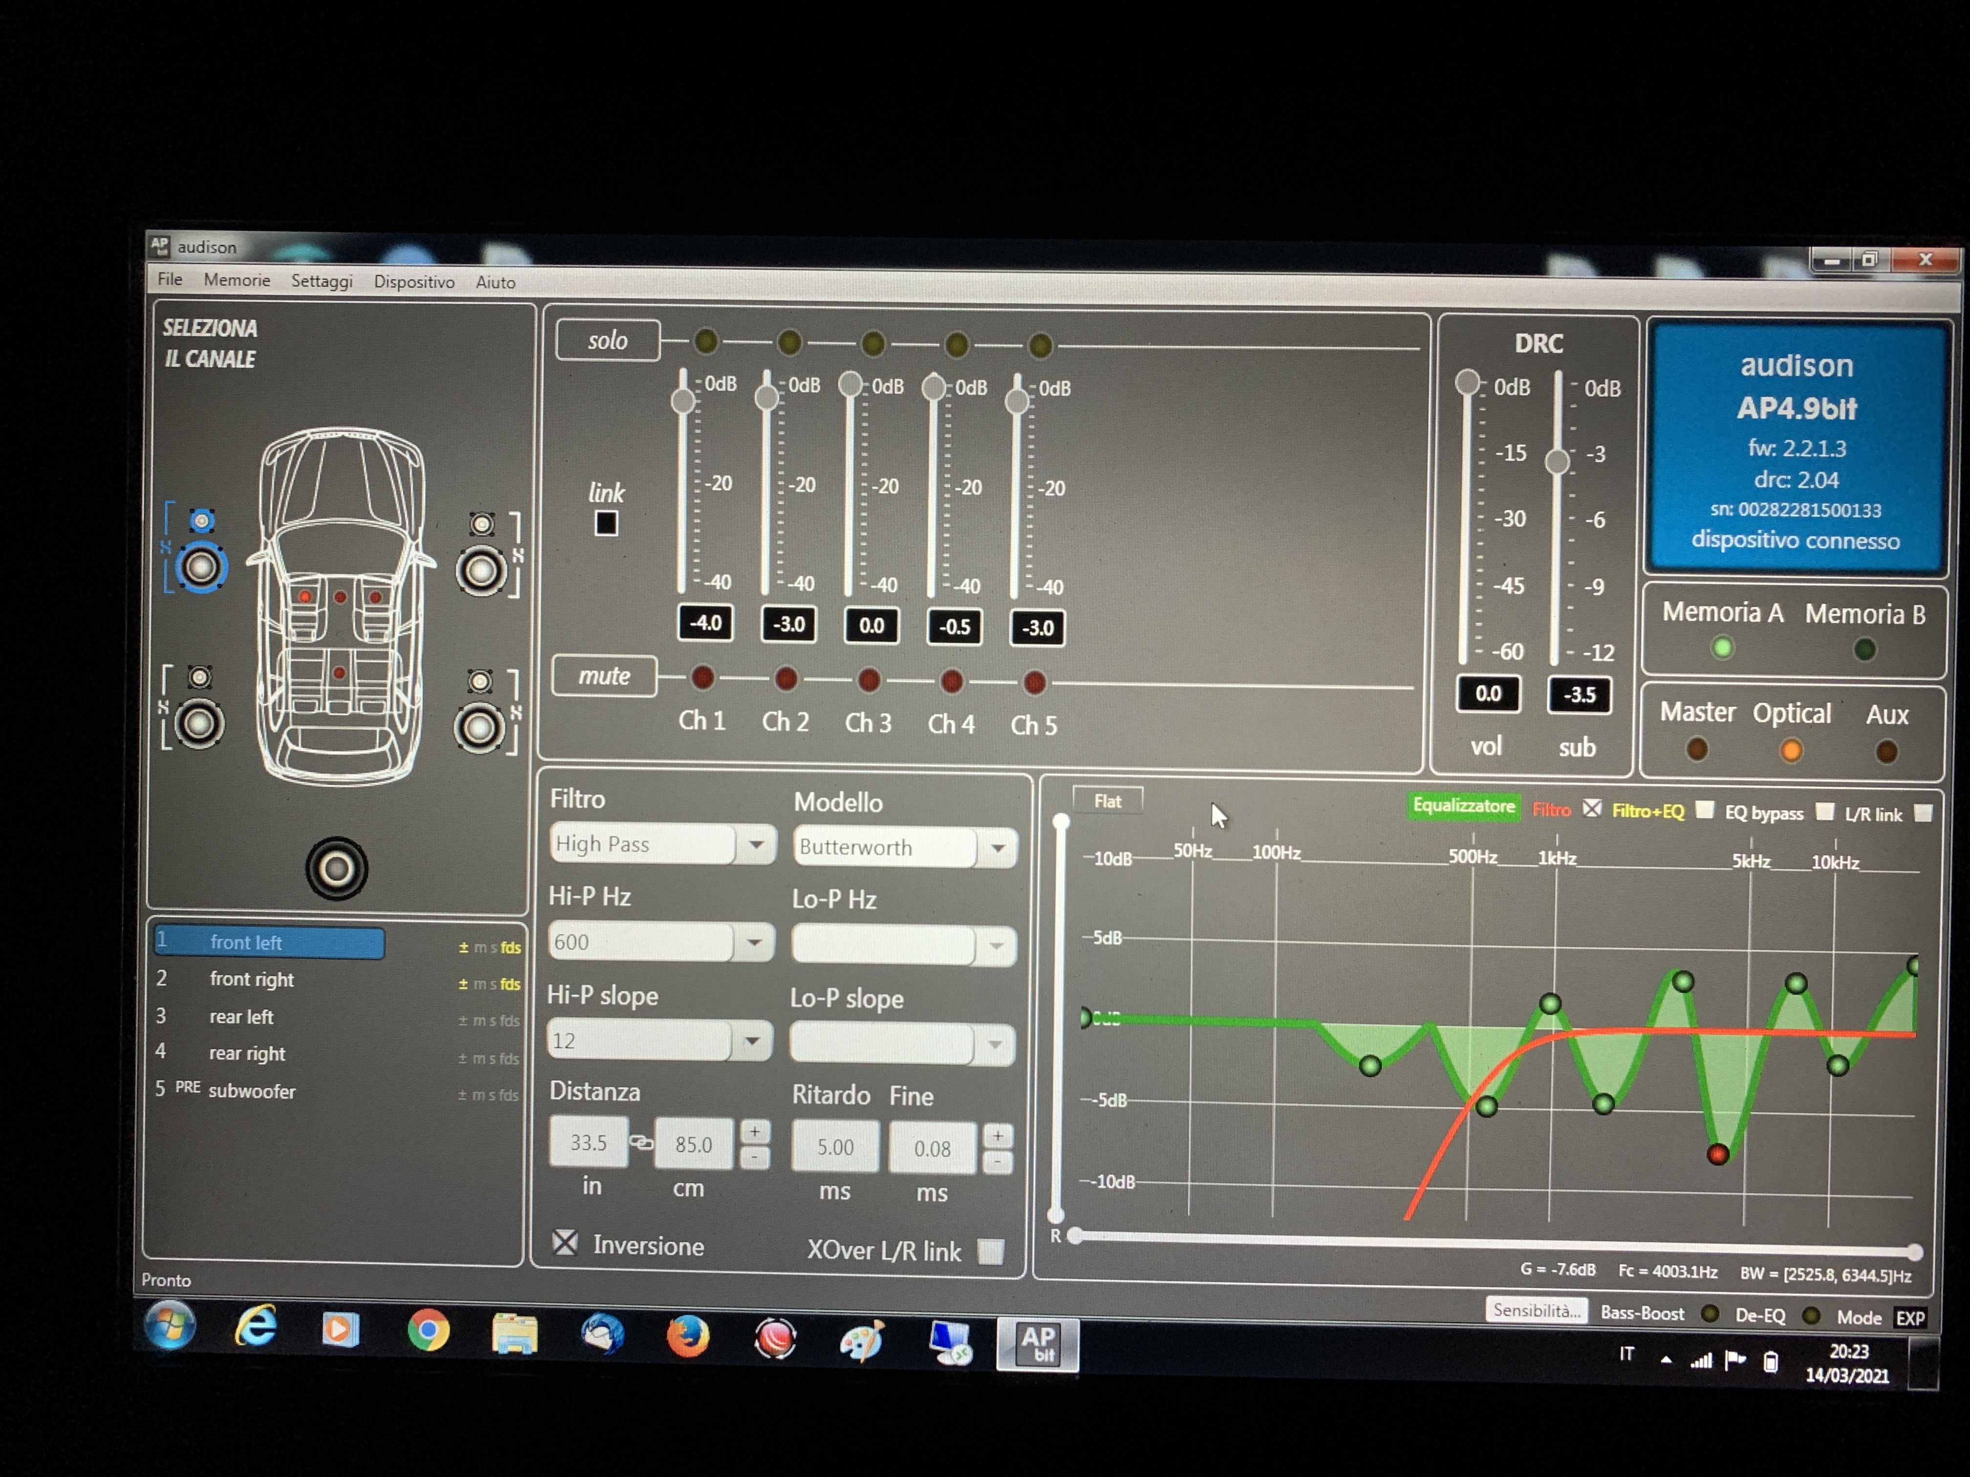
Task: Click the network signal tray icon
Action: point(1702,1360)
